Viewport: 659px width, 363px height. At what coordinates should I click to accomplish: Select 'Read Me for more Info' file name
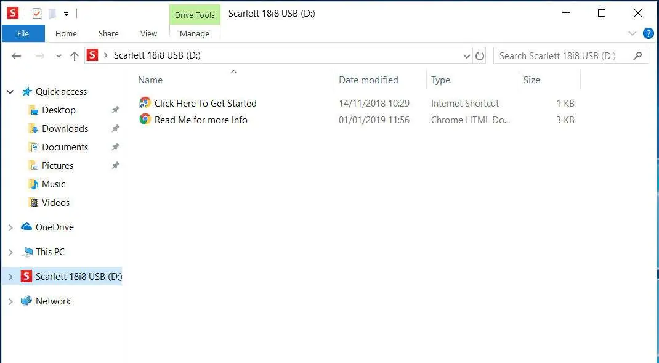tap(201, 120)
